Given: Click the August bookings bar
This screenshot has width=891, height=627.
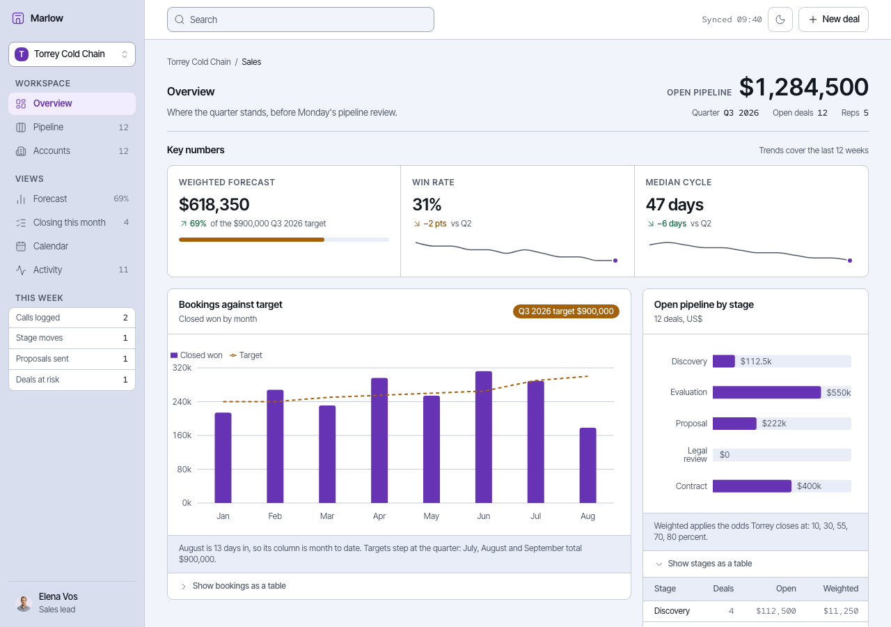Looking at the screenshot, I should point(588,465).
